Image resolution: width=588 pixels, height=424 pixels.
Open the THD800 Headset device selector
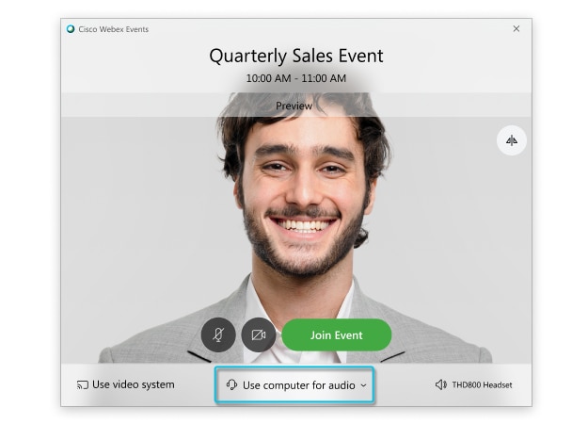point(473,385)
